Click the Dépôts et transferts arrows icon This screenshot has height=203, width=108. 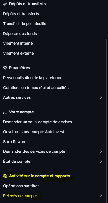[5, 4]
